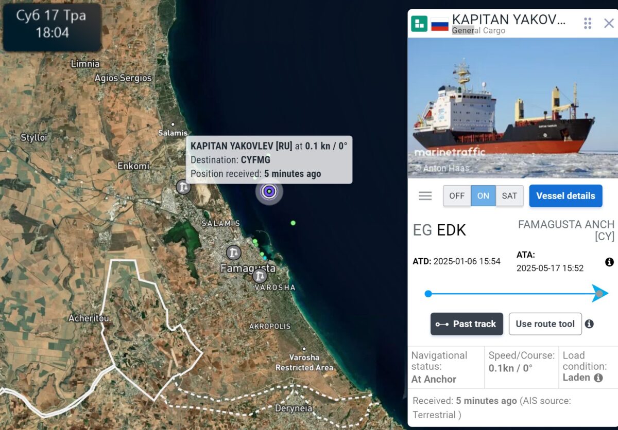Viewport: 618px width, 430px height.
Task: Open Vessel details
Action: 565,196
